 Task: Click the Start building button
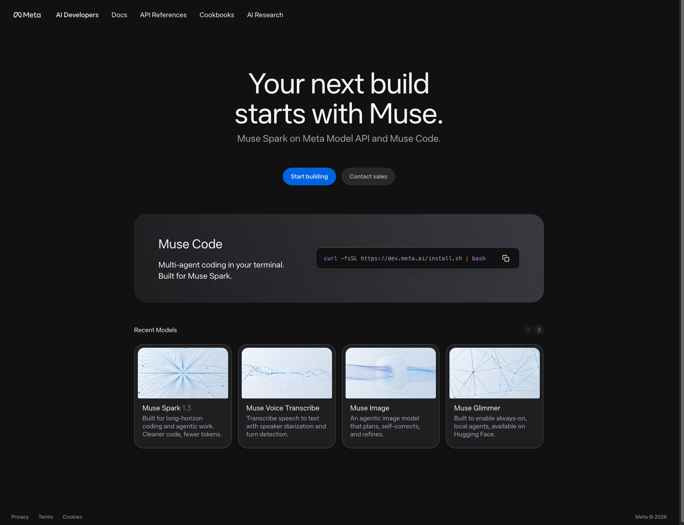point(309,176)
